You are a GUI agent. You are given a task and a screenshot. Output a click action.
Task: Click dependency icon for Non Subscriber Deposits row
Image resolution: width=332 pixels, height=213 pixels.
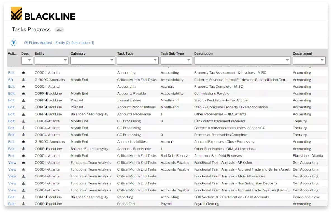pos(23,183)
